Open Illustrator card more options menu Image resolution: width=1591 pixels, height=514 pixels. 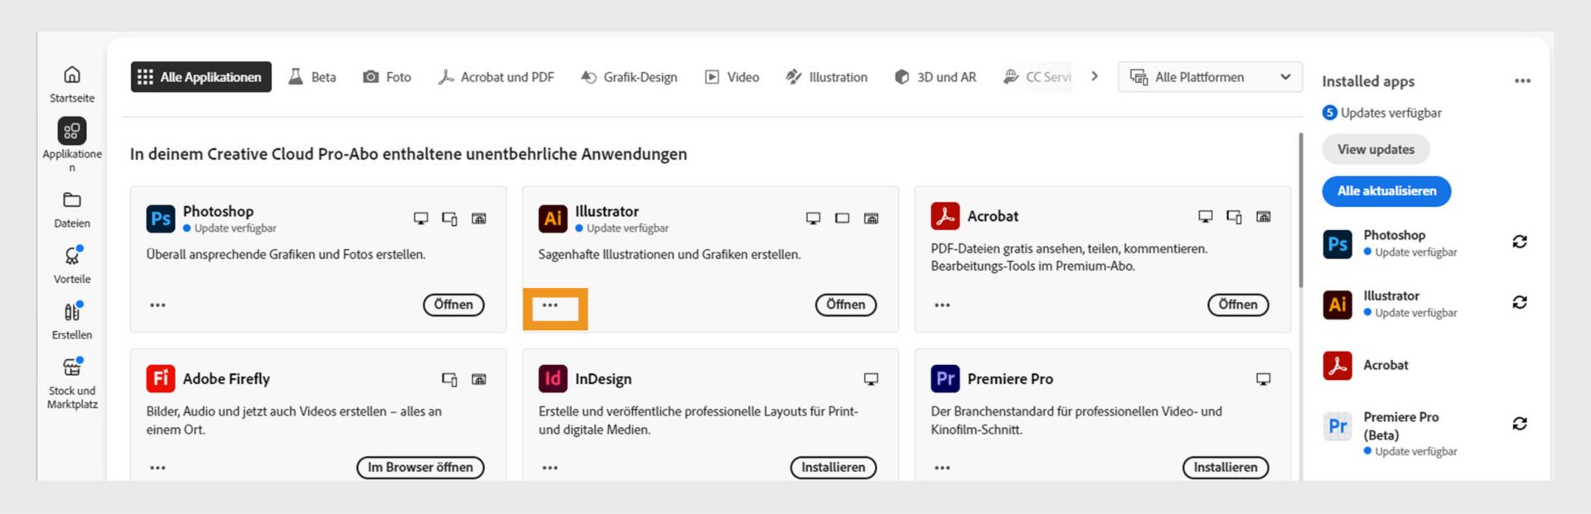point(550,305)
